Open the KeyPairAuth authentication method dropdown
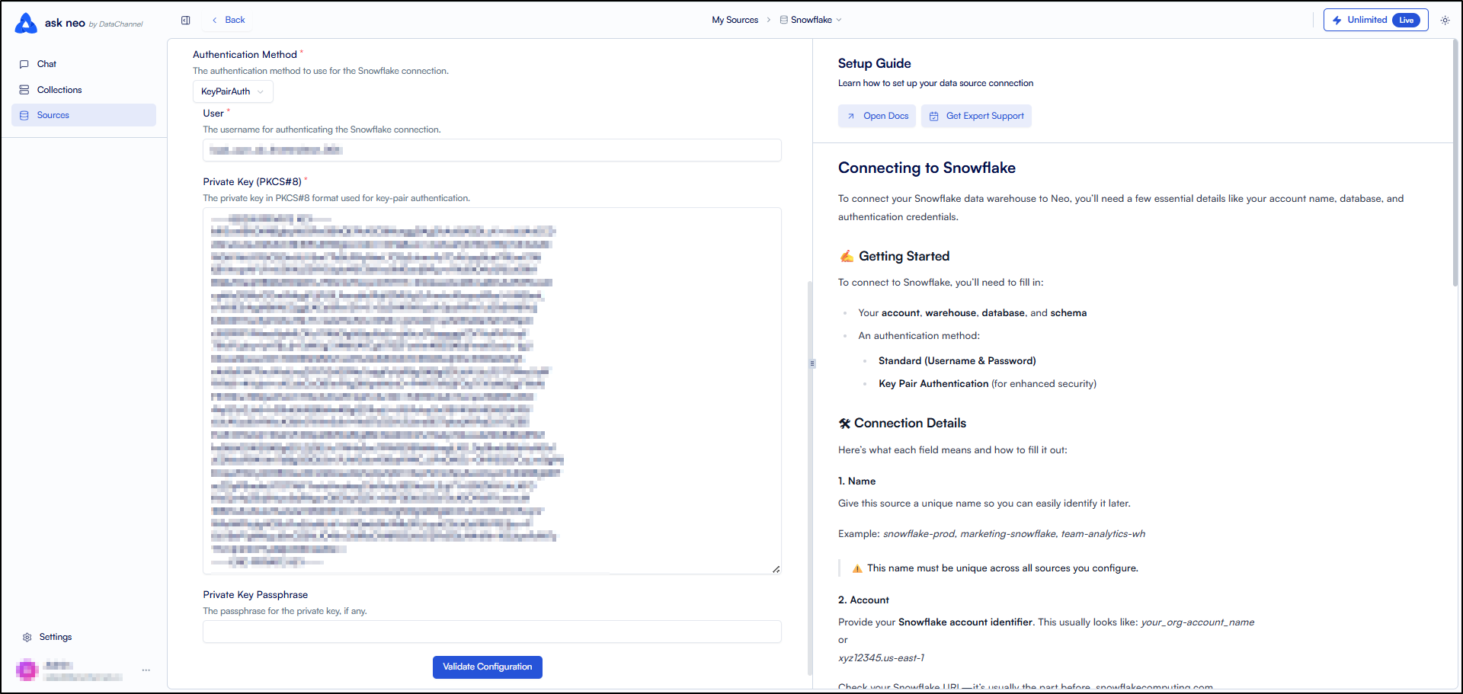 pos(232,91)
